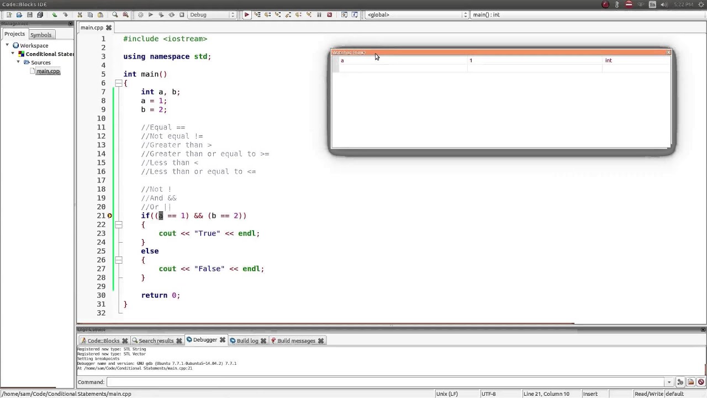Save the current file via toolbar
The image size is (707, 398).
30,14
